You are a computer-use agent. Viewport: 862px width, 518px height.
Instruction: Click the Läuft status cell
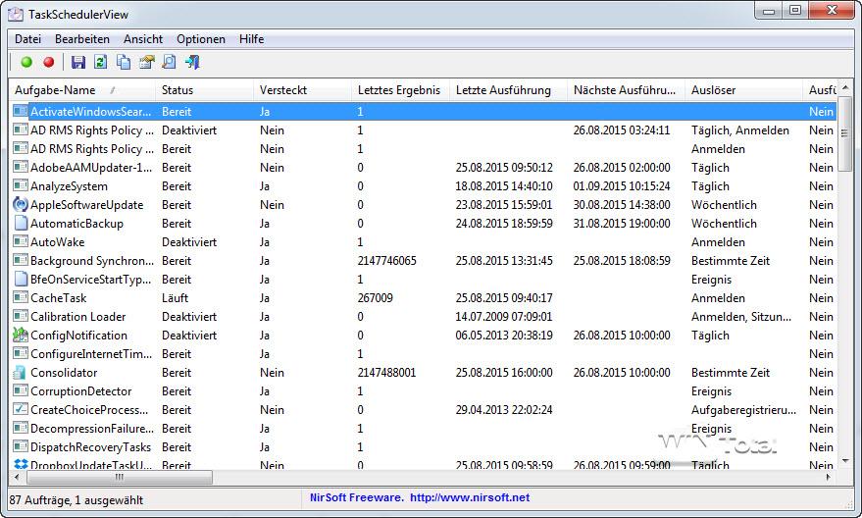click(175, 298)
